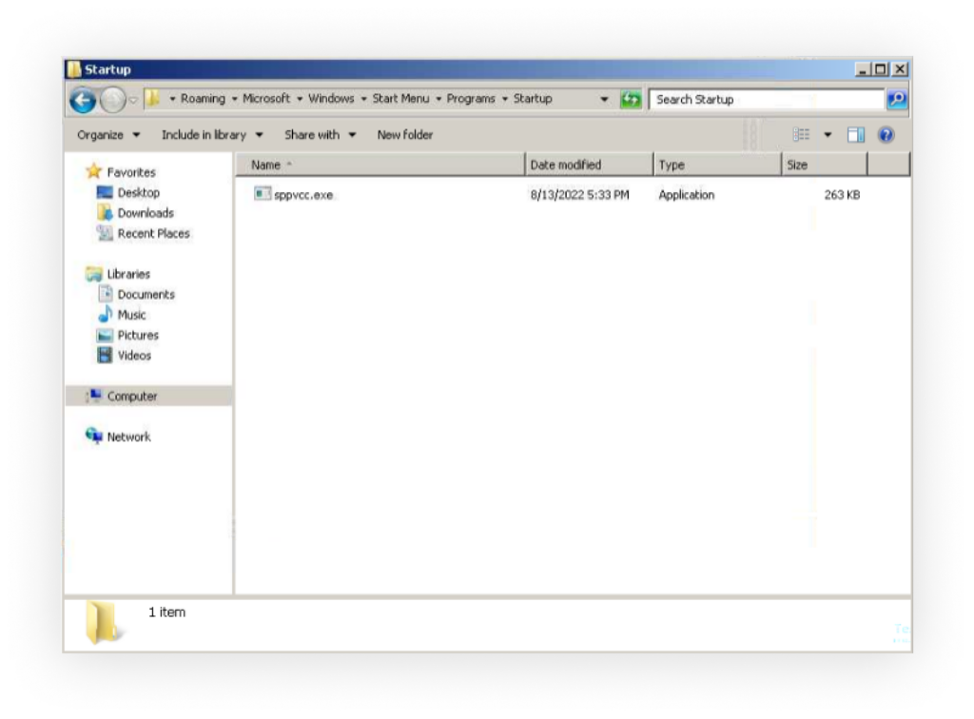Click the Startup title bar folder icon

(74, 68)
